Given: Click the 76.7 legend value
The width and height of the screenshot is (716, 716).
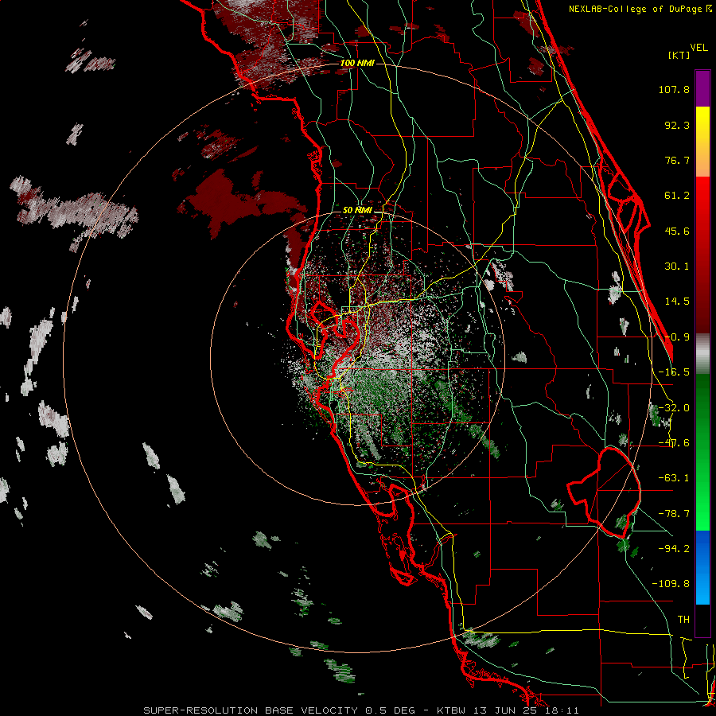Looking at the screenshot, I should pos(677,160).
